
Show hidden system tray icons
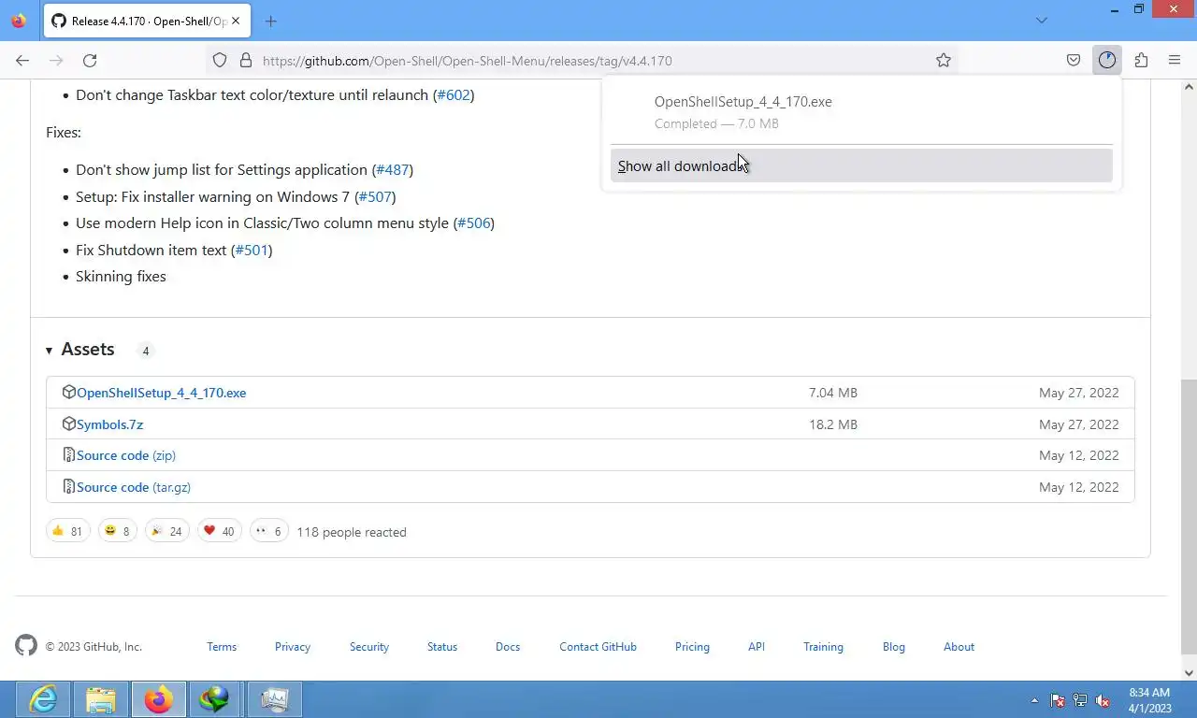(x=1034, y=700)
